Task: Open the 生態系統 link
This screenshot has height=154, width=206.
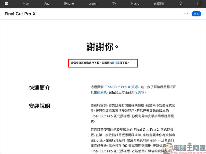Action: tap(100, 92)
